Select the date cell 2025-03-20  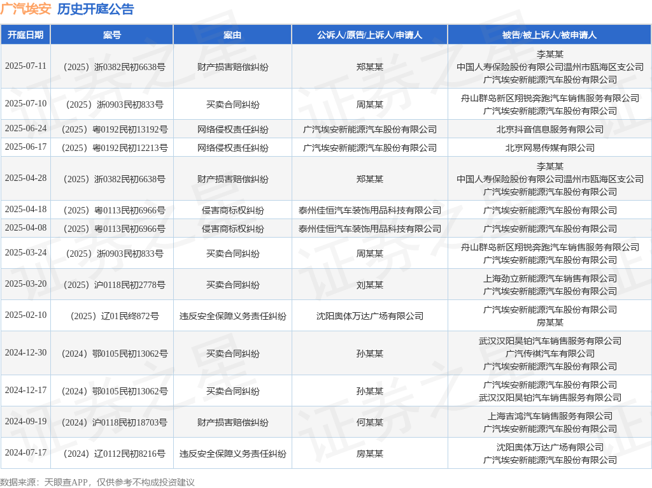pyautogui.click(x=25, y=283)
